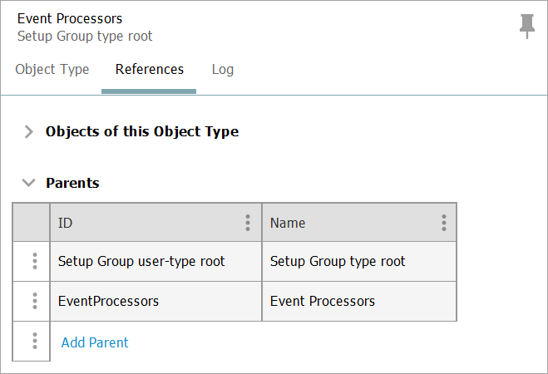Select the References tab
The height and width of the screenshot is (374, 548).
coord(150,70)
